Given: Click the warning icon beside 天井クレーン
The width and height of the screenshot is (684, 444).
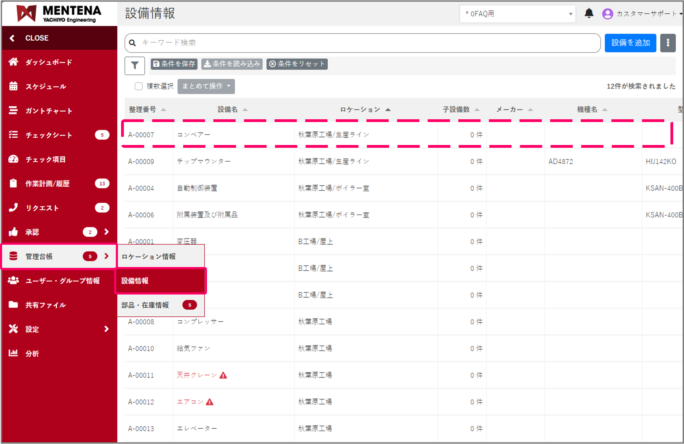Looking at the screenshot, I should [223, 375].
